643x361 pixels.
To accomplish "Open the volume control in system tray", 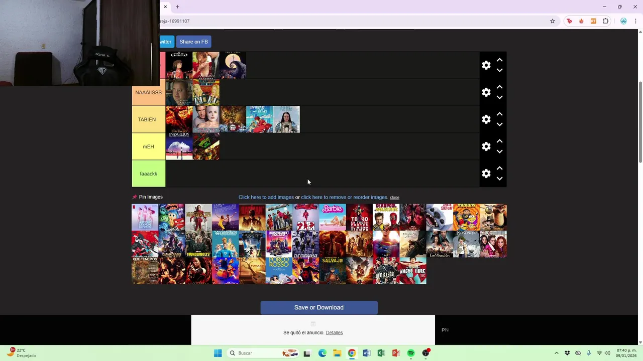I will 607,353.
